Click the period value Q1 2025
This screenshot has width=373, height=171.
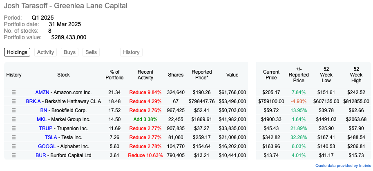click(x=43, y=18)
